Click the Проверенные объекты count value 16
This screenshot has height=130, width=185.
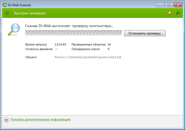point(109,44)
